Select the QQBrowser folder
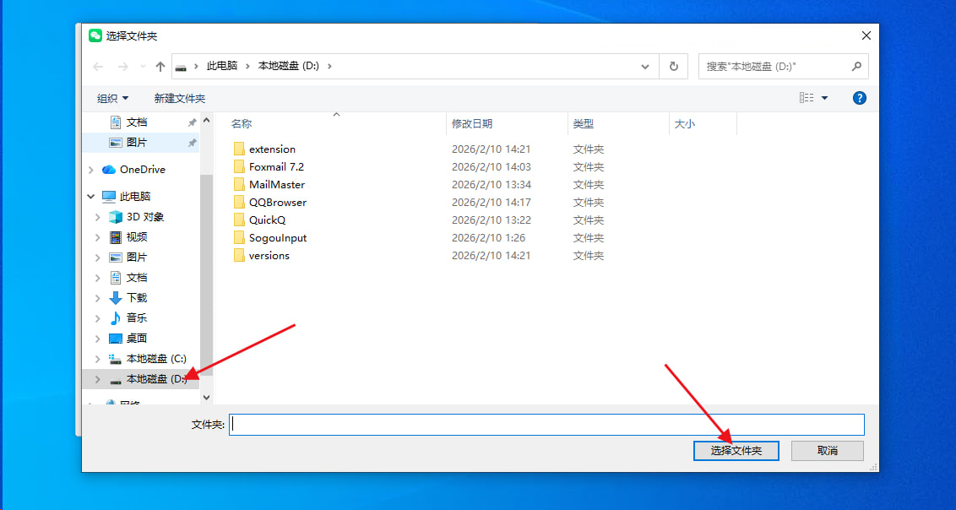Viewport: 956px width, 510px height. click(277, 203)
